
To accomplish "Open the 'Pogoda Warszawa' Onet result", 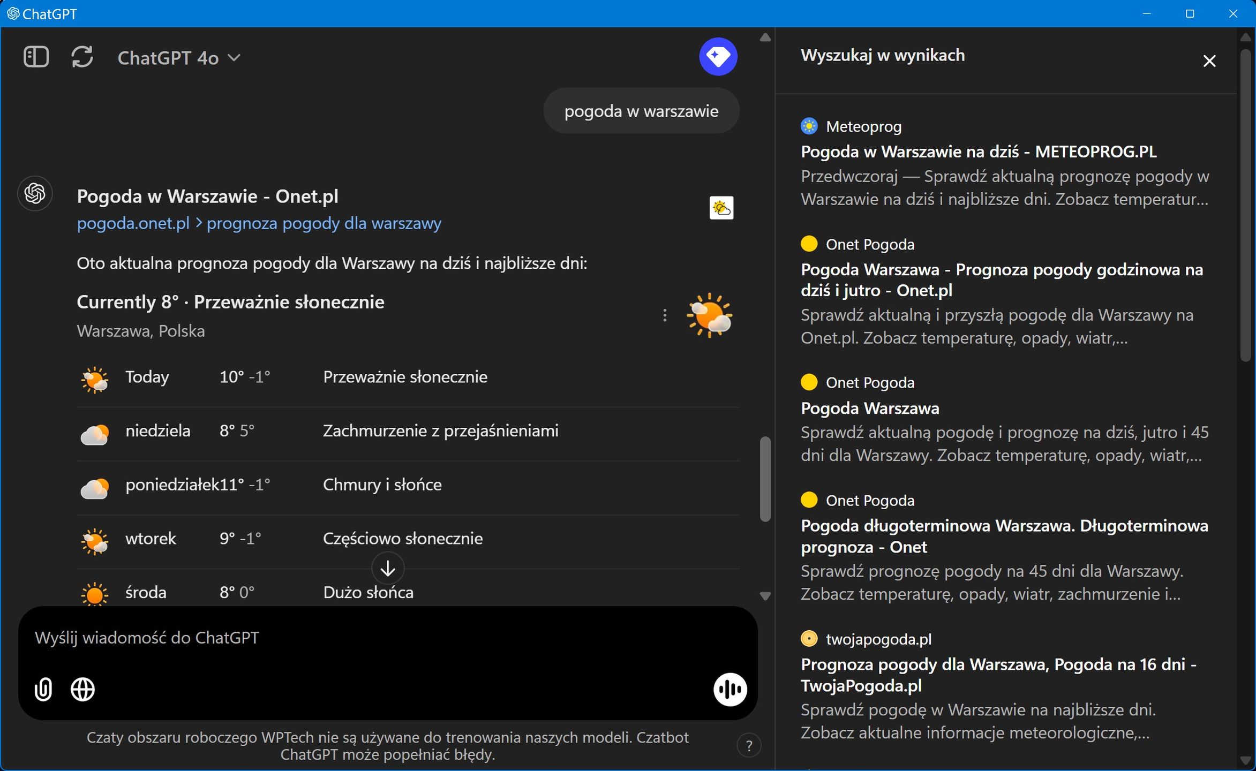I will [x=870, y=409].
